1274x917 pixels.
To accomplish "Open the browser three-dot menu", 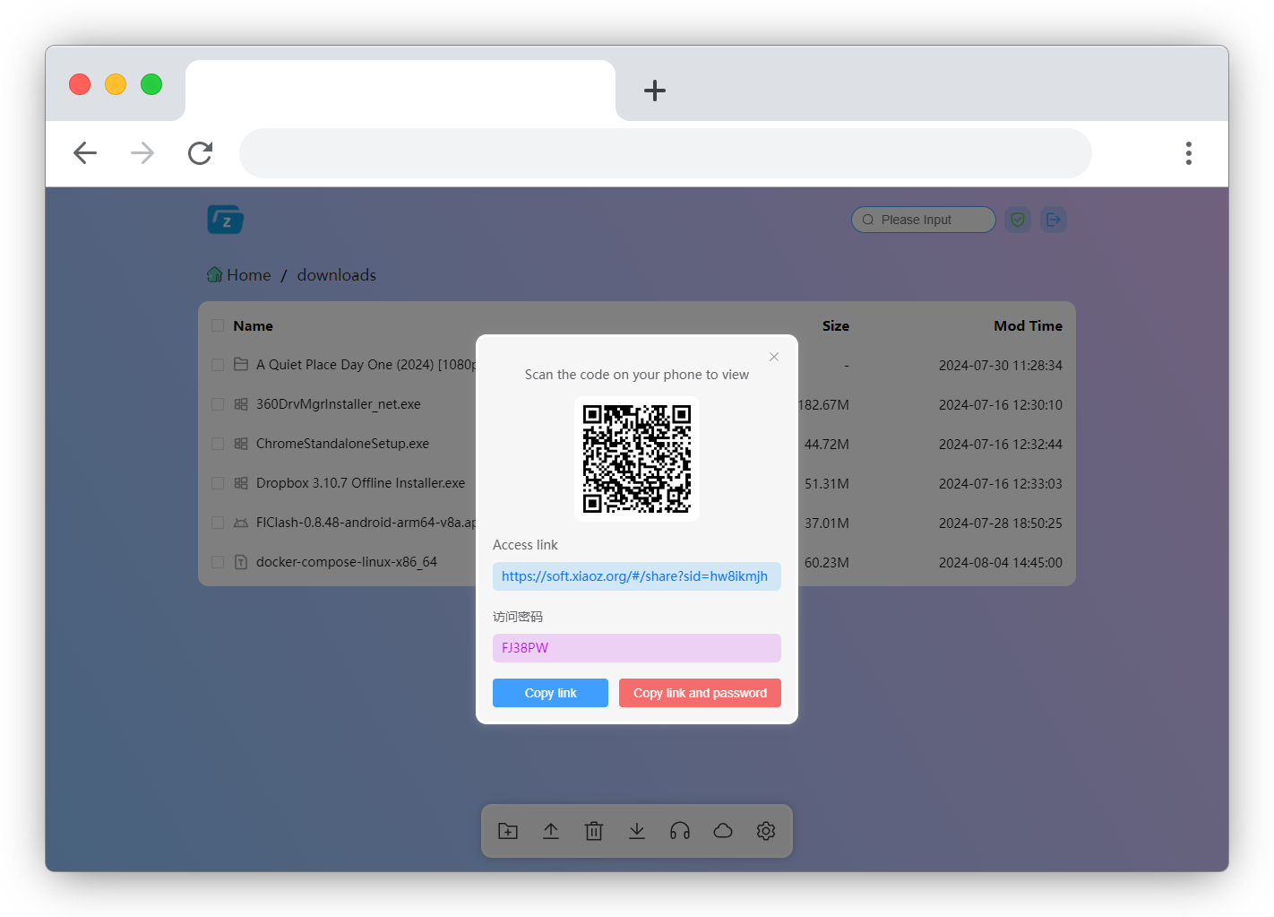I will coord(1189,153).
